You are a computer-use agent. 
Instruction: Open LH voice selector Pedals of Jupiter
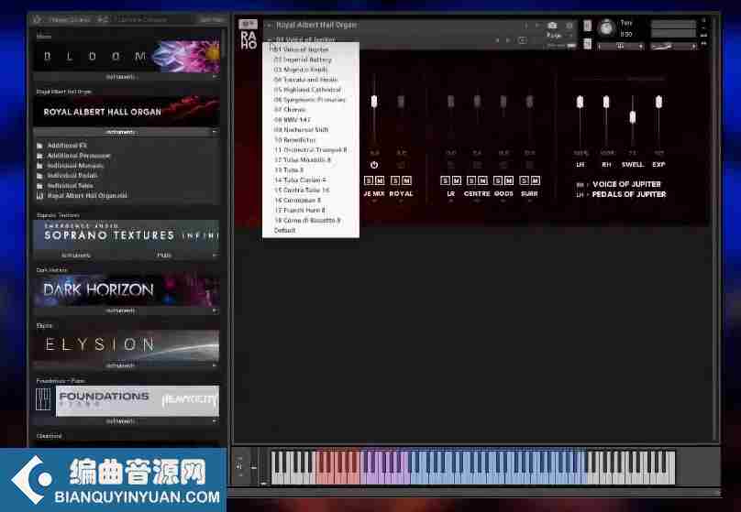click(629, 194)
